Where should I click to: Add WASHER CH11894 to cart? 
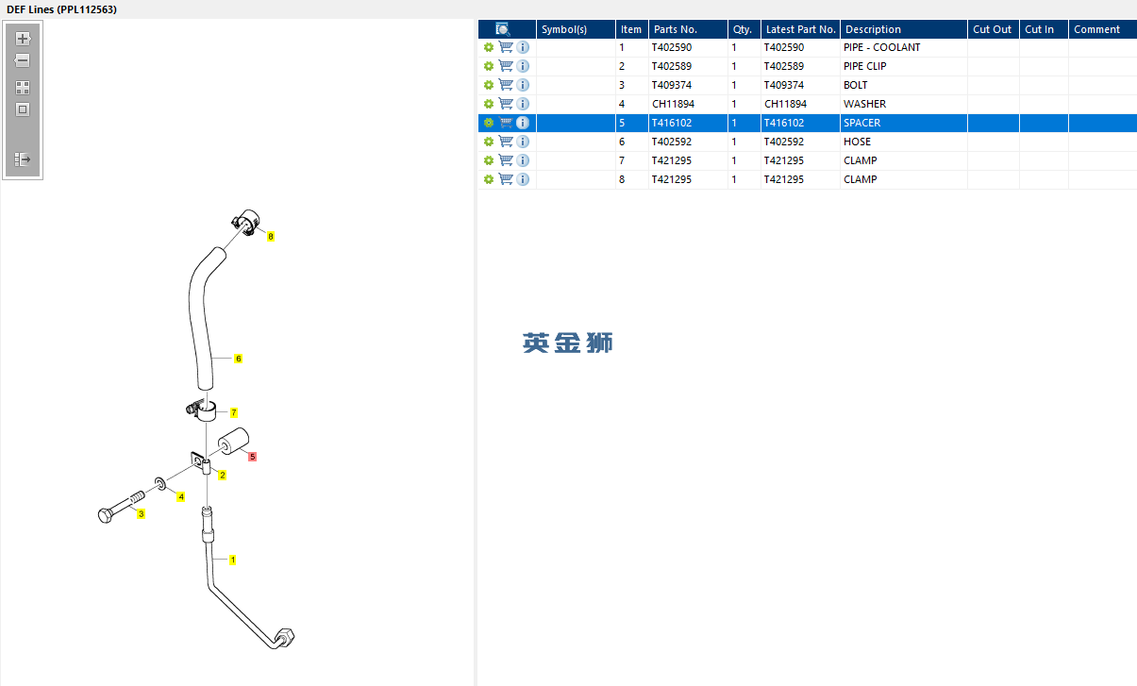click(x=506, y=104)
